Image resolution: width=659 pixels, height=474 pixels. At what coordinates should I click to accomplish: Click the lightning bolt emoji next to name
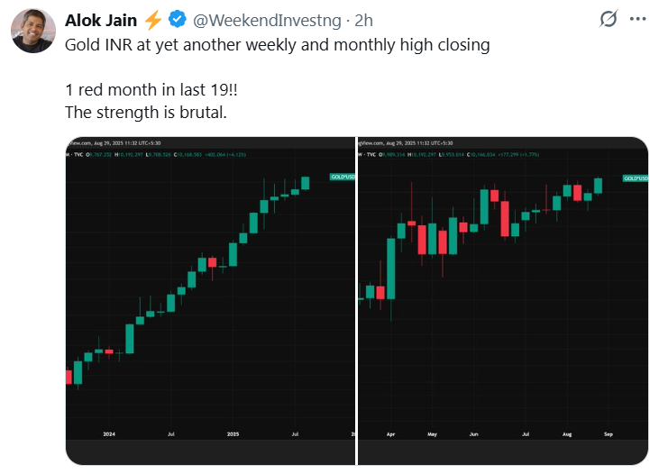(153, 20)
